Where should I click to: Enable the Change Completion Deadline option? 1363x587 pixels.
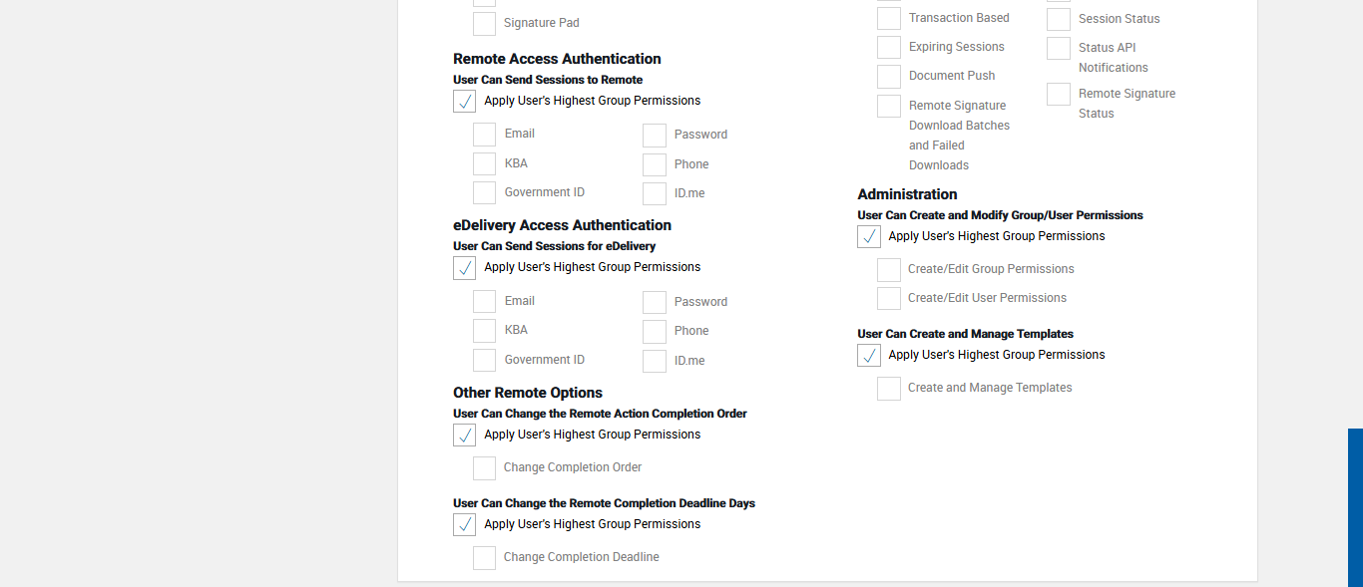[484, 558]
